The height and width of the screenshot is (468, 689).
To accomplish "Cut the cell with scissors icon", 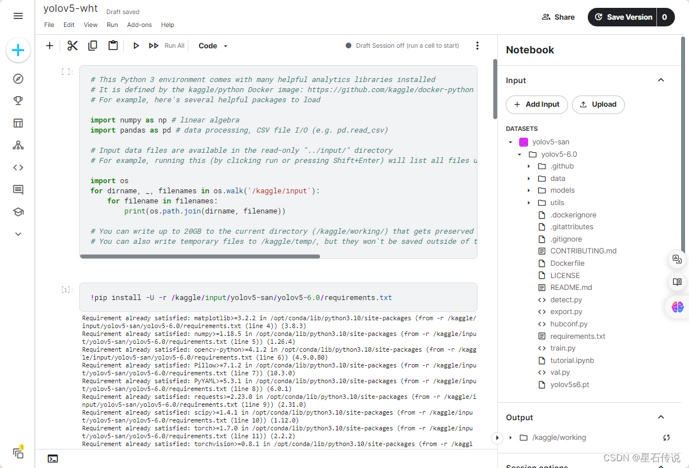I will click(x=73, y=46).
